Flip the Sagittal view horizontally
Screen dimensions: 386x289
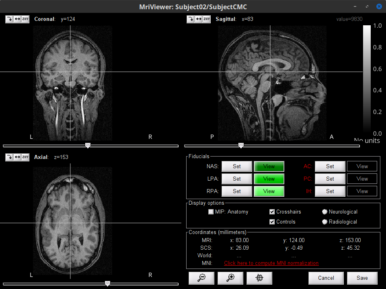click(x=198, y=19)
